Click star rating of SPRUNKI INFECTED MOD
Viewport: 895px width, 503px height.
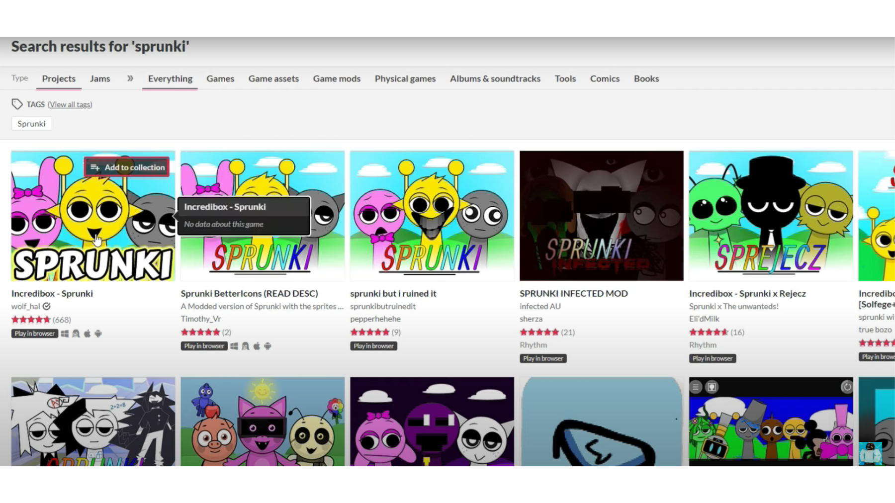539,332
